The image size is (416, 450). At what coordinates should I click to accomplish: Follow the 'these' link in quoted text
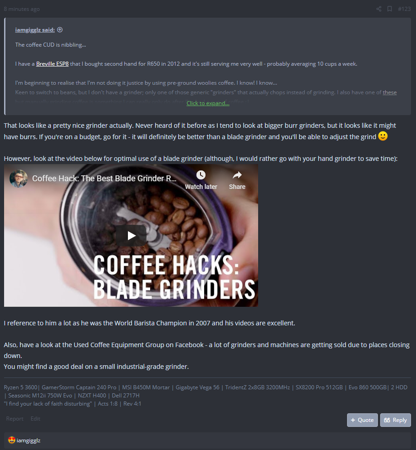click(390, 92)
